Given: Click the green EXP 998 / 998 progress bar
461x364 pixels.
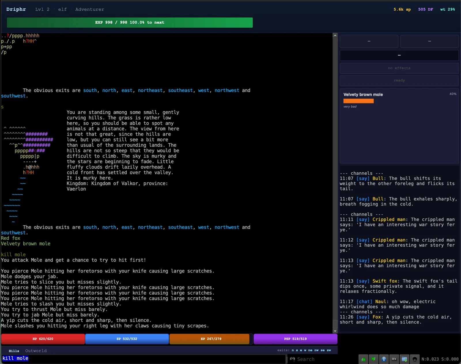Looking at the screenshot, I should [130, 22].
